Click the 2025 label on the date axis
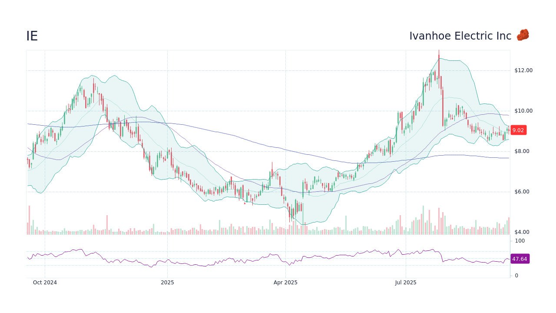 pos(167,282)
